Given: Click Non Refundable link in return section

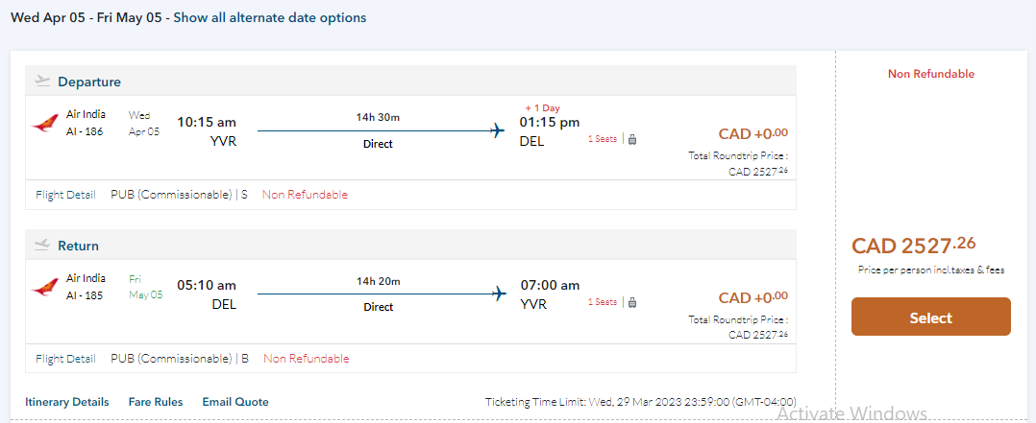Looking at the screenshot, I should (307, 359).
